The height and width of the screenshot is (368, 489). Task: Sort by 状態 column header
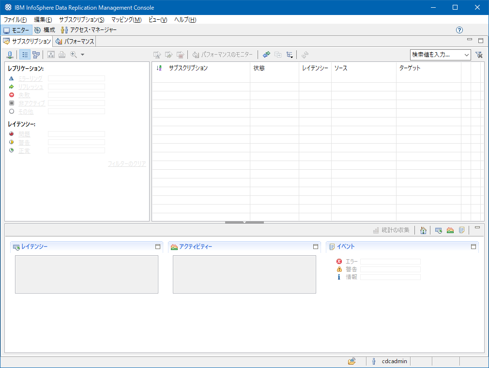[x=259, y=68]
